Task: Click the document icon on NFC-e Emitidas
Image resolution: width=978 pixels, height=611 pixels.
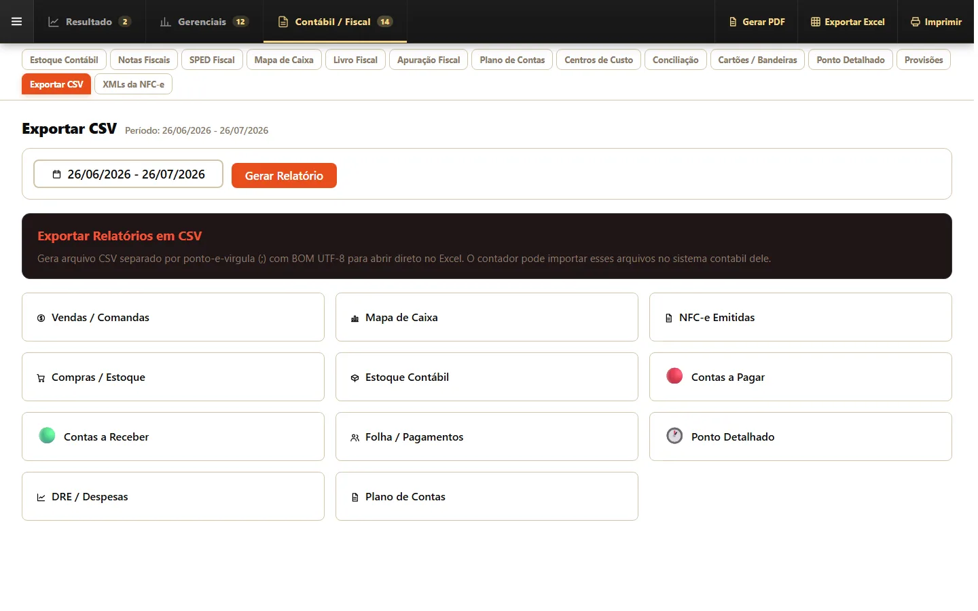Action: click(668, 318)
